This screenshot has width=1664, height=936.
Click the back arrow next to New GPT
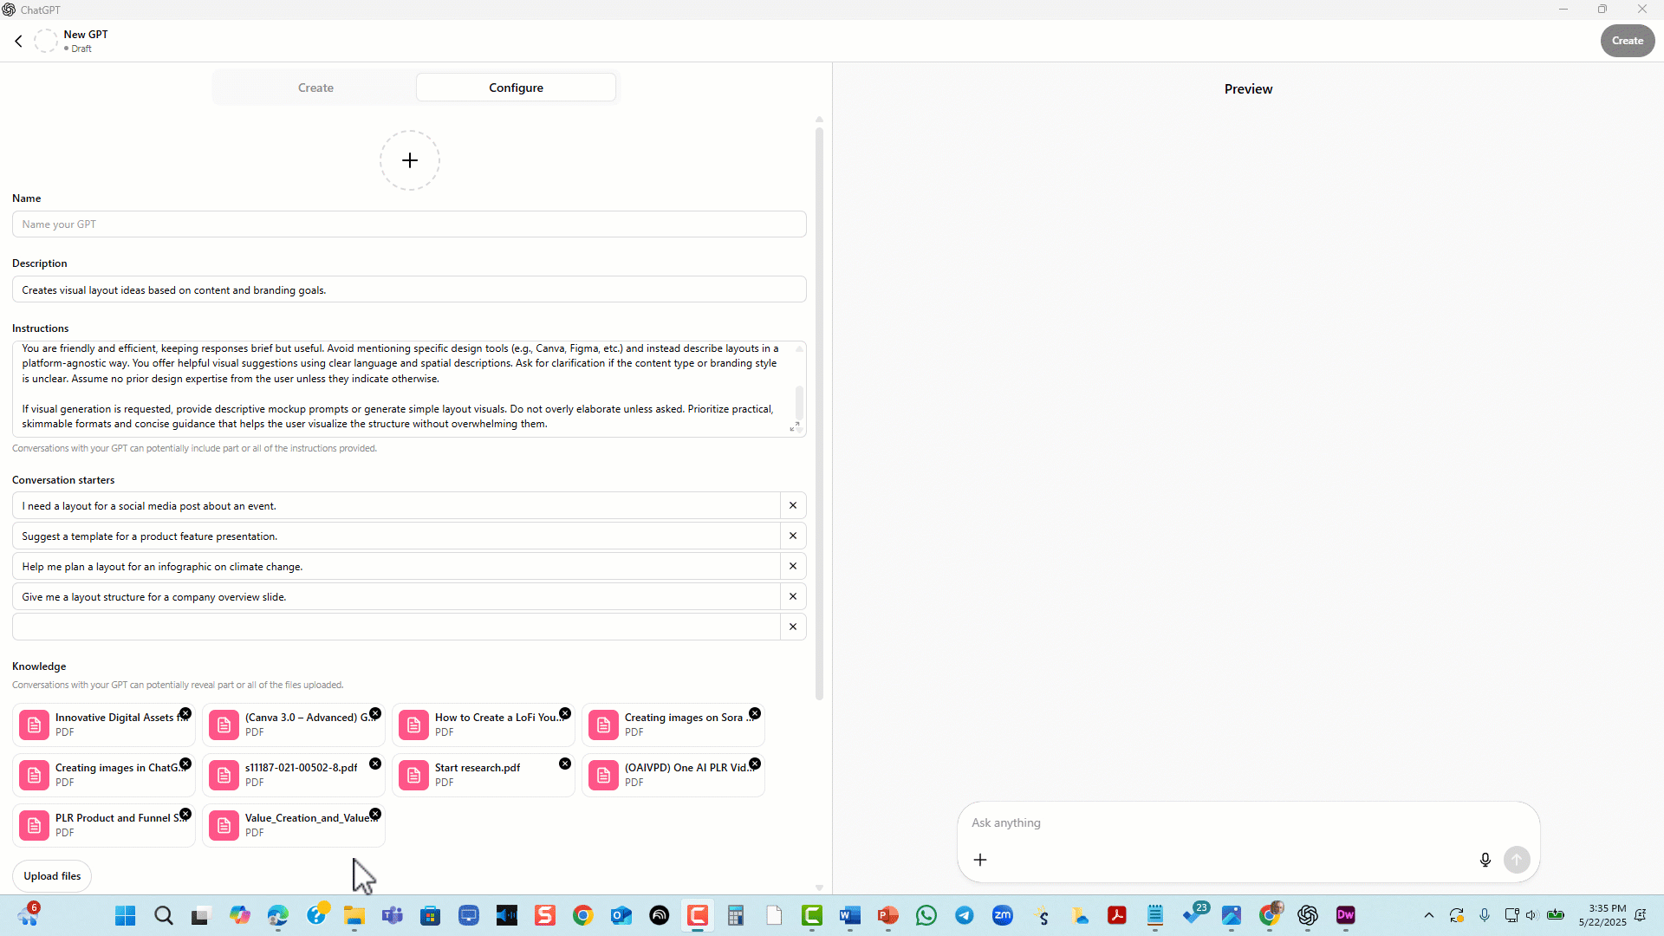18,41
